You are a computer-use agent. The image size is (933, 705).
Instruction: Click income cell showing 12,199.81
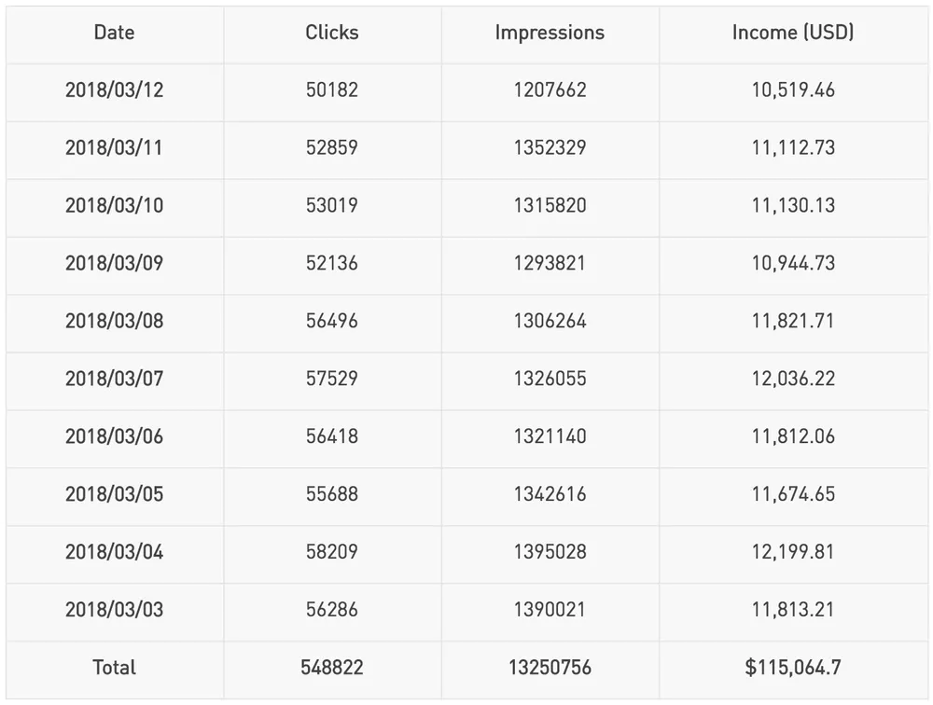click(793, 552)
